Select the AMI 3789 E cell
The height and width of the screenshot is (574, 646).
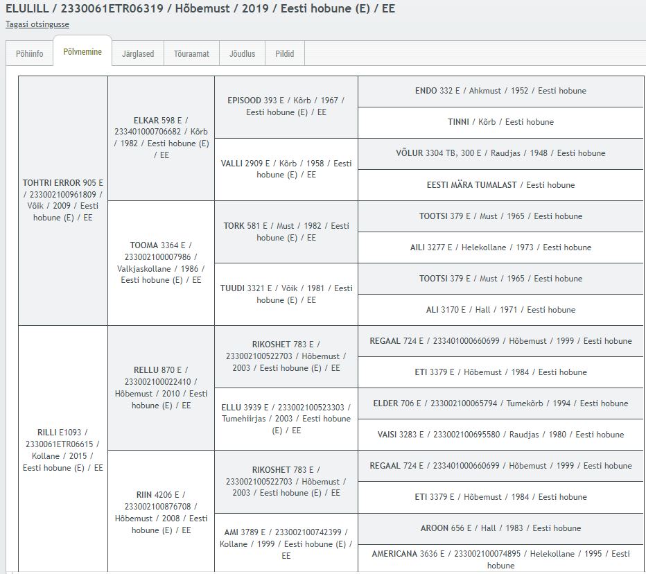click(286, 543)
